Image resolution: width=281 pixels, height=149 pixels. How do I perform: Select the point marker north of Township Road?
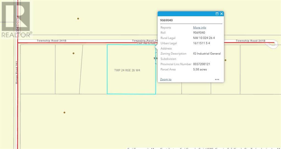[78, 19]
